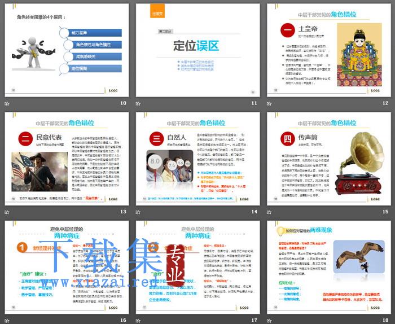The height and width of the screenshot is (324, 395).
Task: Click slide number 13 label
Action: coord(123,212)
